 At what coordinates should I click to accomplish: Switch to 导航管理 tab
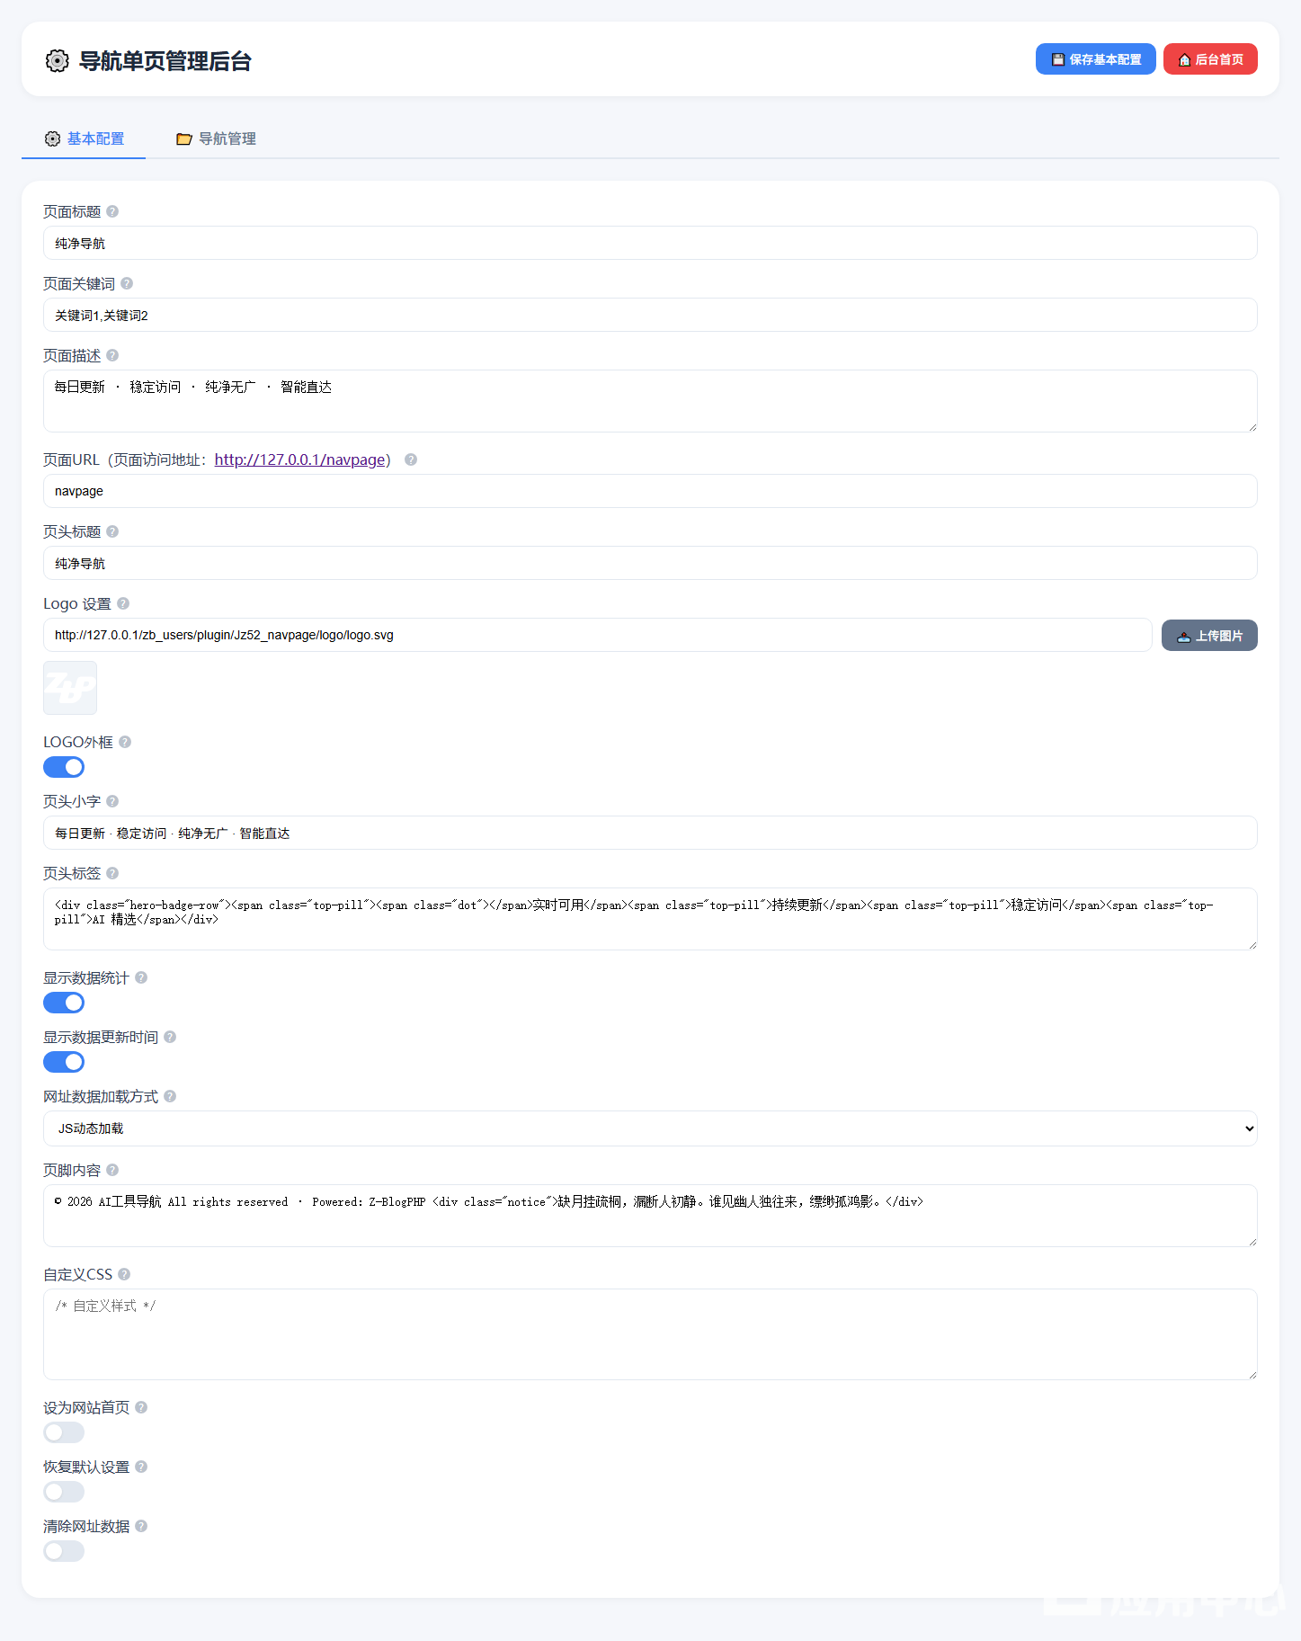click(217, 138)
